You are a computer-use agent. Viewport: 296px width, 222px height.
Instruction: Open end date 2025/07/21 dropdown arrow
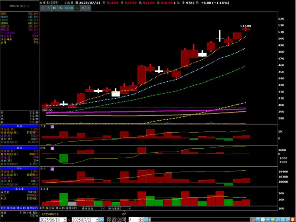[x=97, y=220]
